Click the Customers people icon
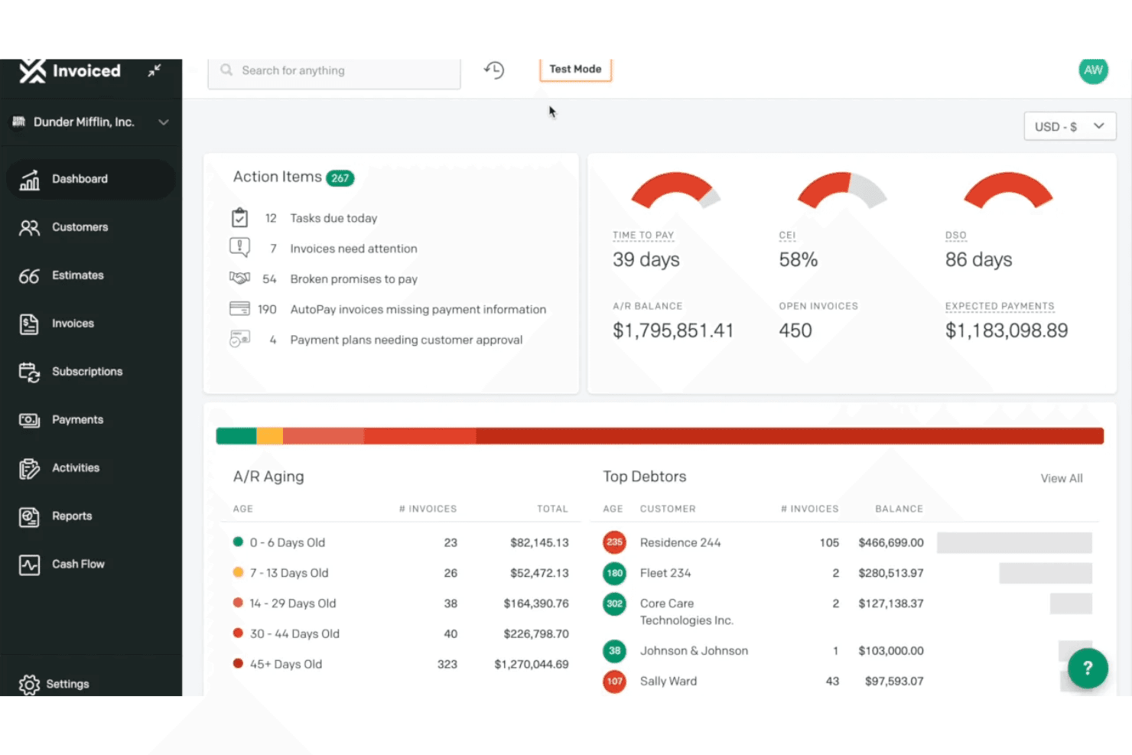This screenshot has width=1132, height=755. 29,227
